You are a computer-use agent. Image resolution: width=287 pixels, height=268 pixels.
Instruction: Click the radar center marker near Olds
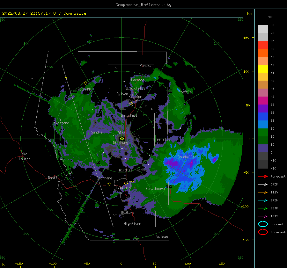point(122,139)
